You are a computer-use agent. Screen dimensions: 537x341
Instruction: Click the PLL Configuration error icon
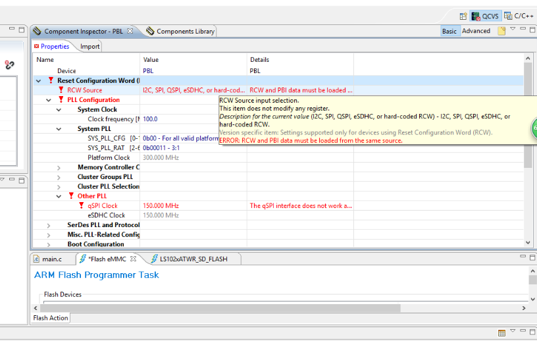pos(61,99)
